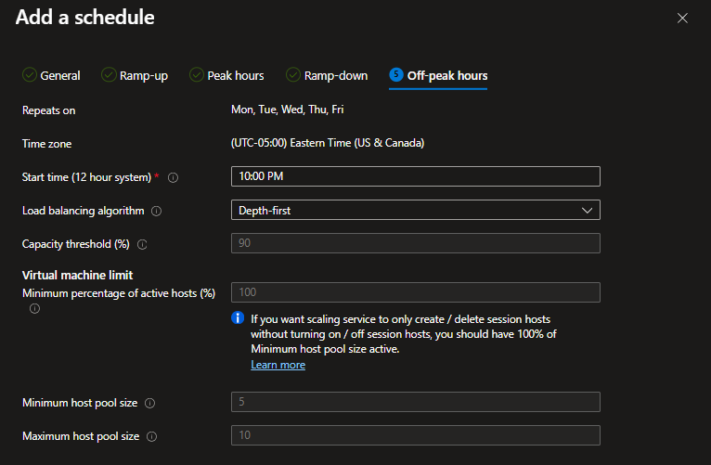
Task: Click the Capacity threshold (%) label
Action: pos(76,244)
